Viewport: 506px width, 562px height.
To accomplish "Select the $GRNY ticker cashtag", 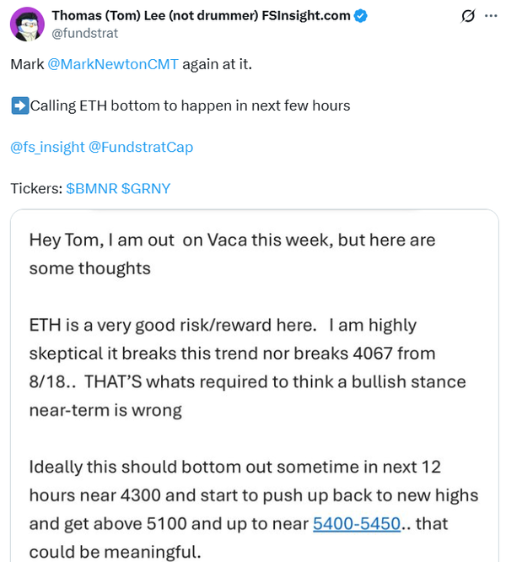I will pyautogui.click(x=146, y=188).
